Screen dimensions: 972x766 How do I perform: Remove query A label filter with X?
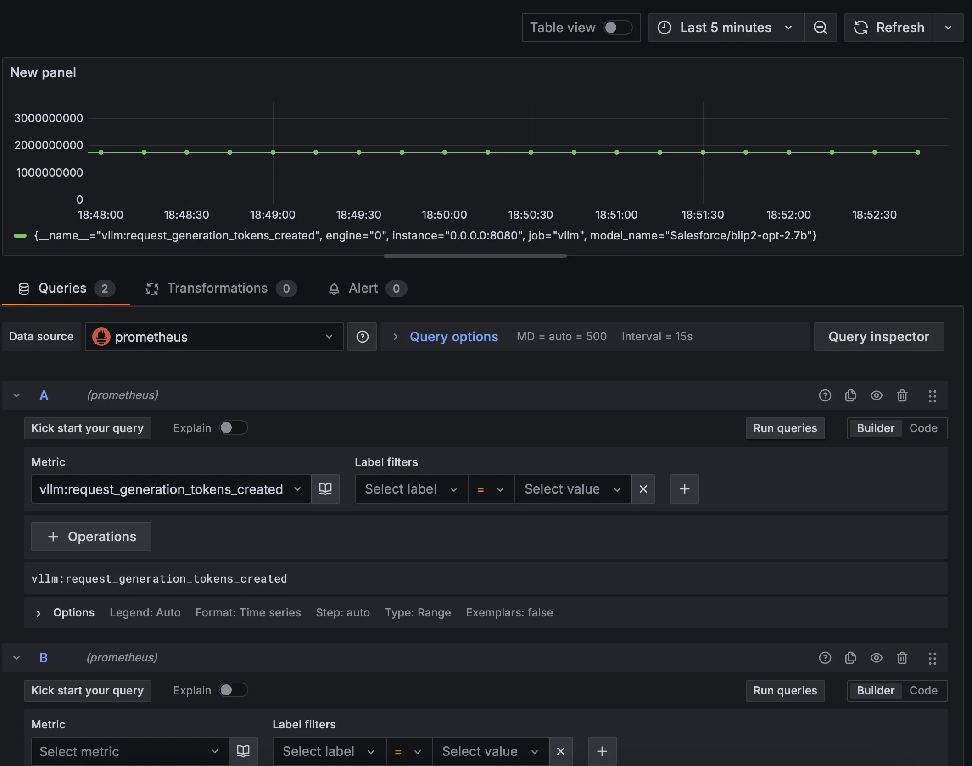(x=643, y=489)
